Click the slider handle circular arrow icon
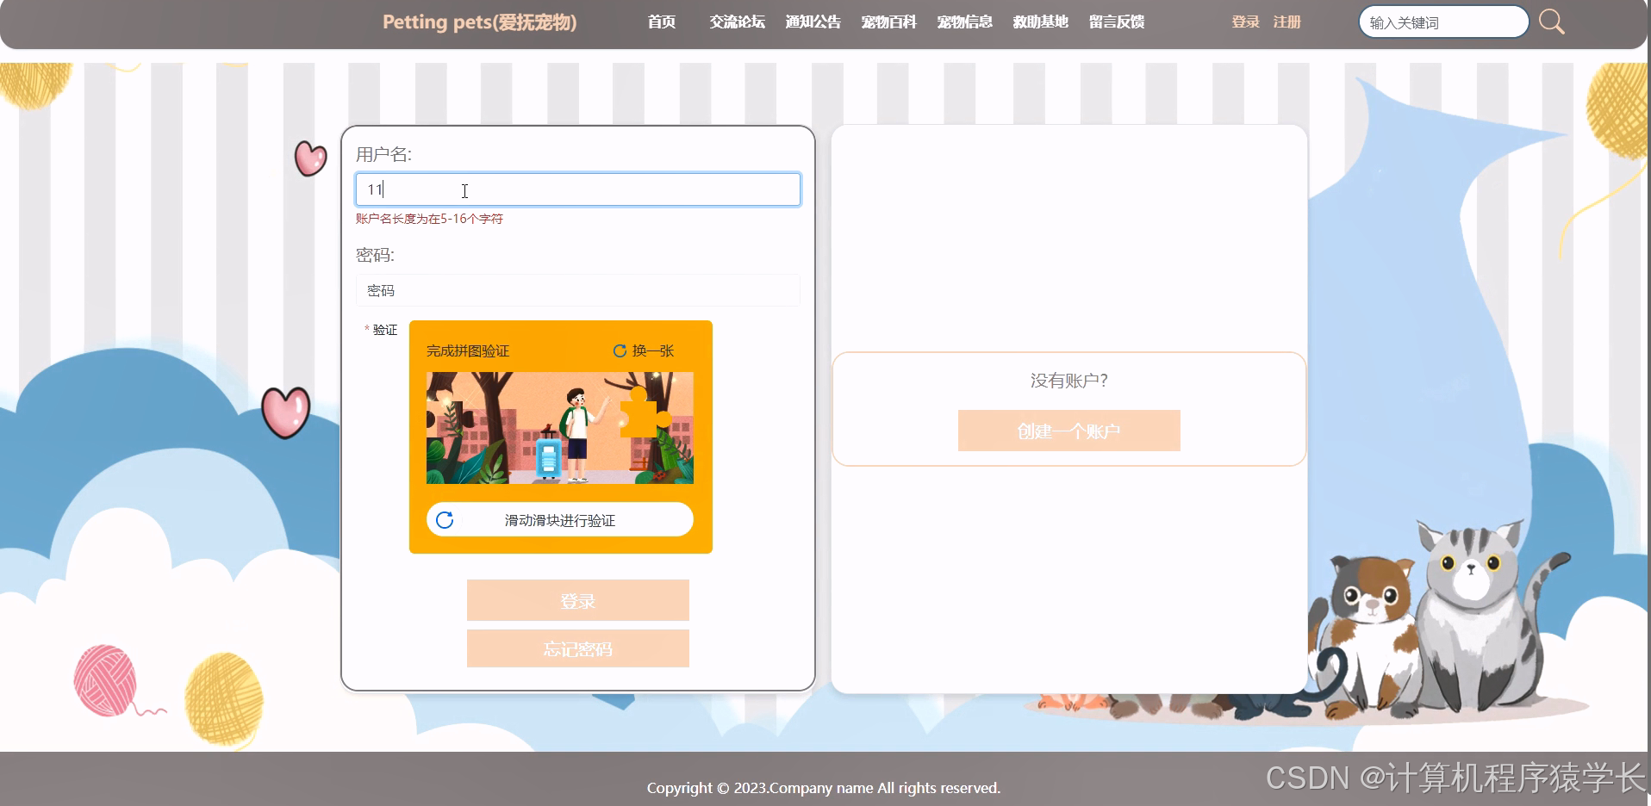The height and width of the screenshot is (806, 1651). pyautogui.click(x=445, y=520)
